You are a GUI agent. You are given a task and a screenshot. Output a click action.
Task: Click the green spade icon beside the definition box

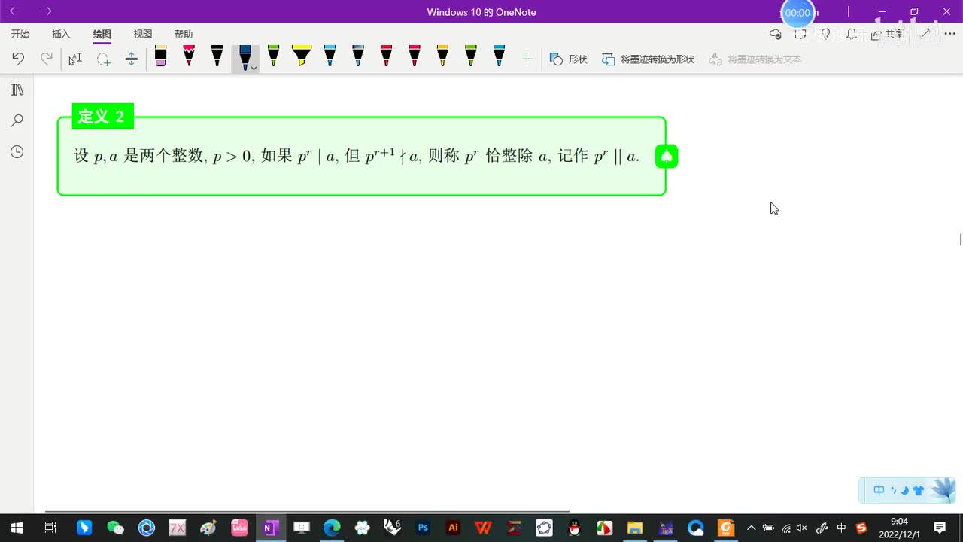(x=667, y=156)
